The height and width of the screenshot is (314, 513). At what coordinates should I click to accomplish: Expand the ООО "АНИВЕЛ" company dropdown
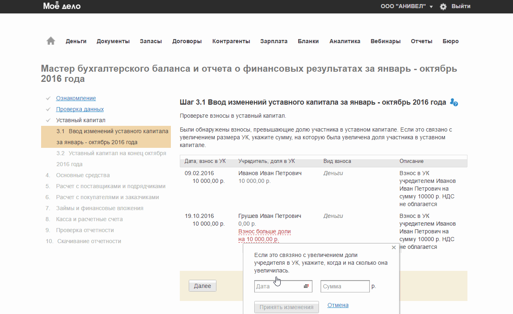pyautogui.click(x=406, y=7)
